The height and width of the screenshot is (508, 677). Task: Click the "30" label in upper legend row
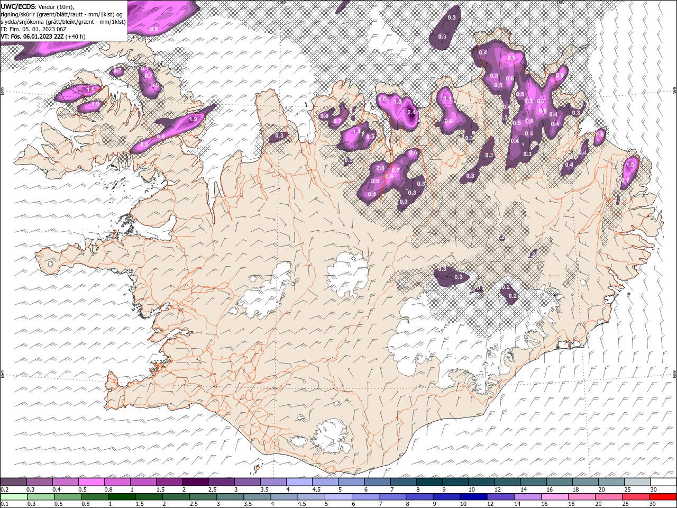point(654,489)
